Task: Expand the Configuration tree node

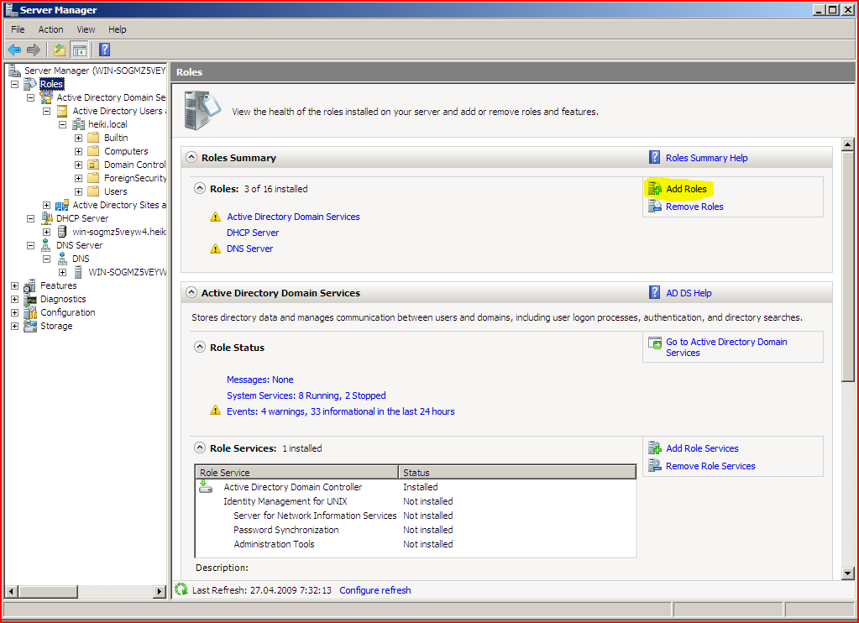Action: tap(15, 313)
